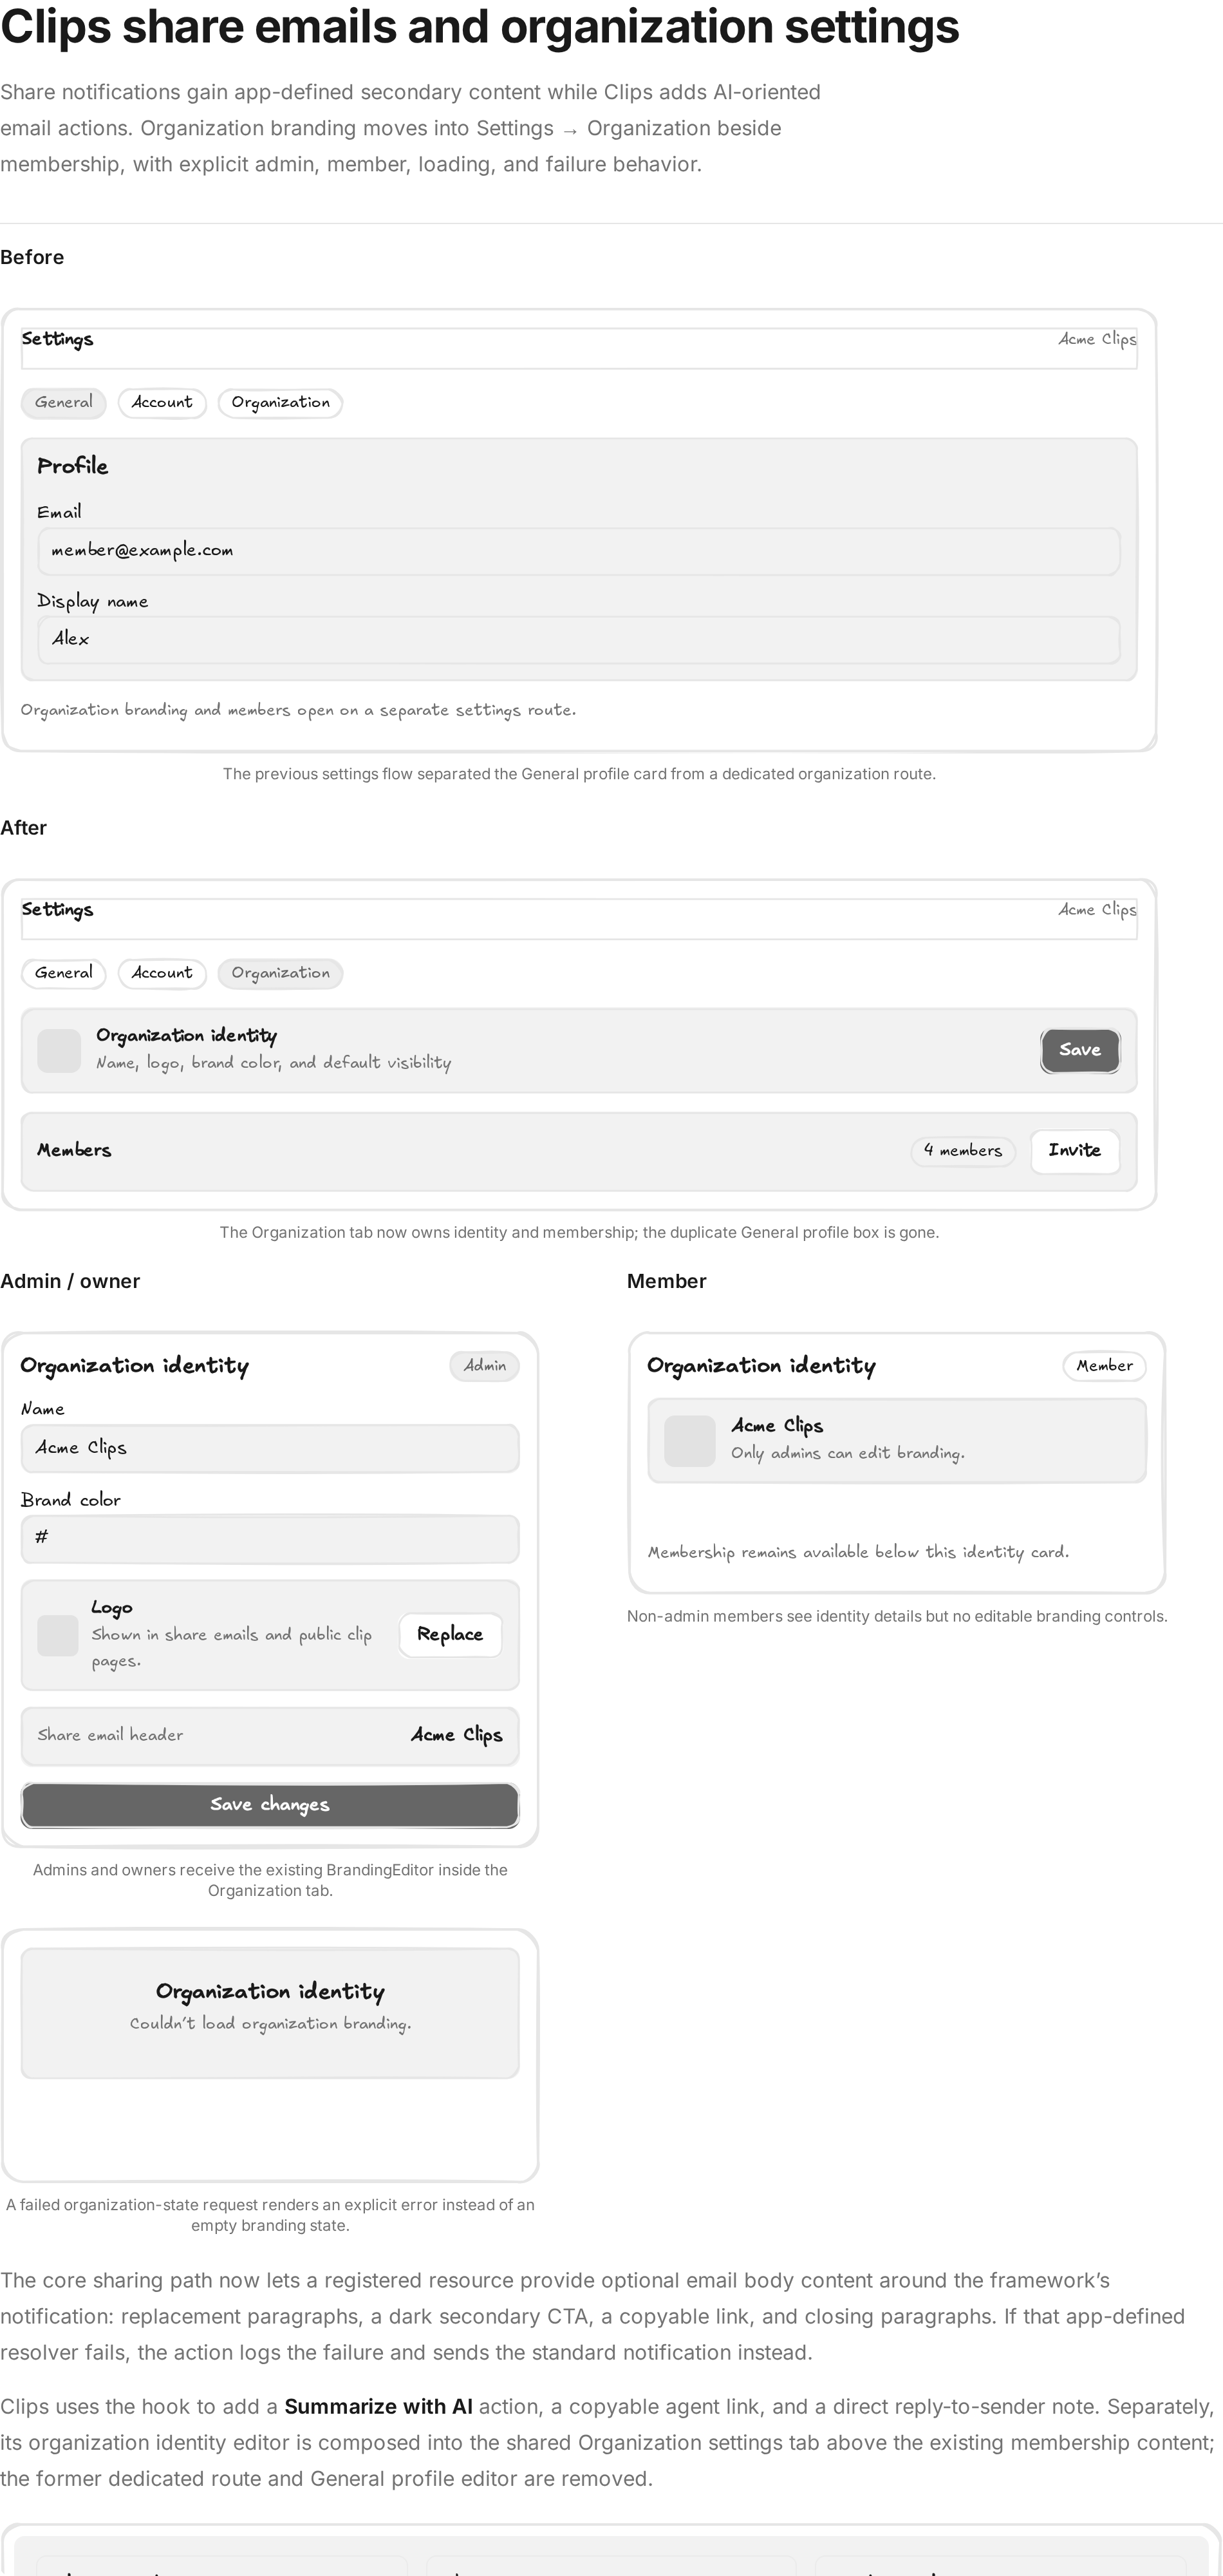Click the Save changes button
The image size is (1223, 2576).
pos(270,1805)
